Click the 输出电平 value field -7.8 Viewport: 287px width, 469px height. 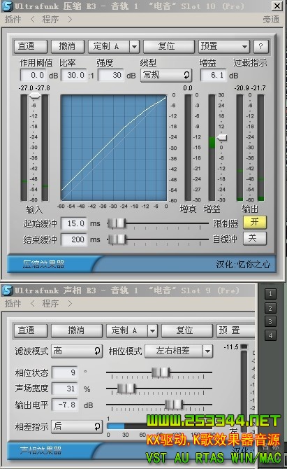pos(65,405)
